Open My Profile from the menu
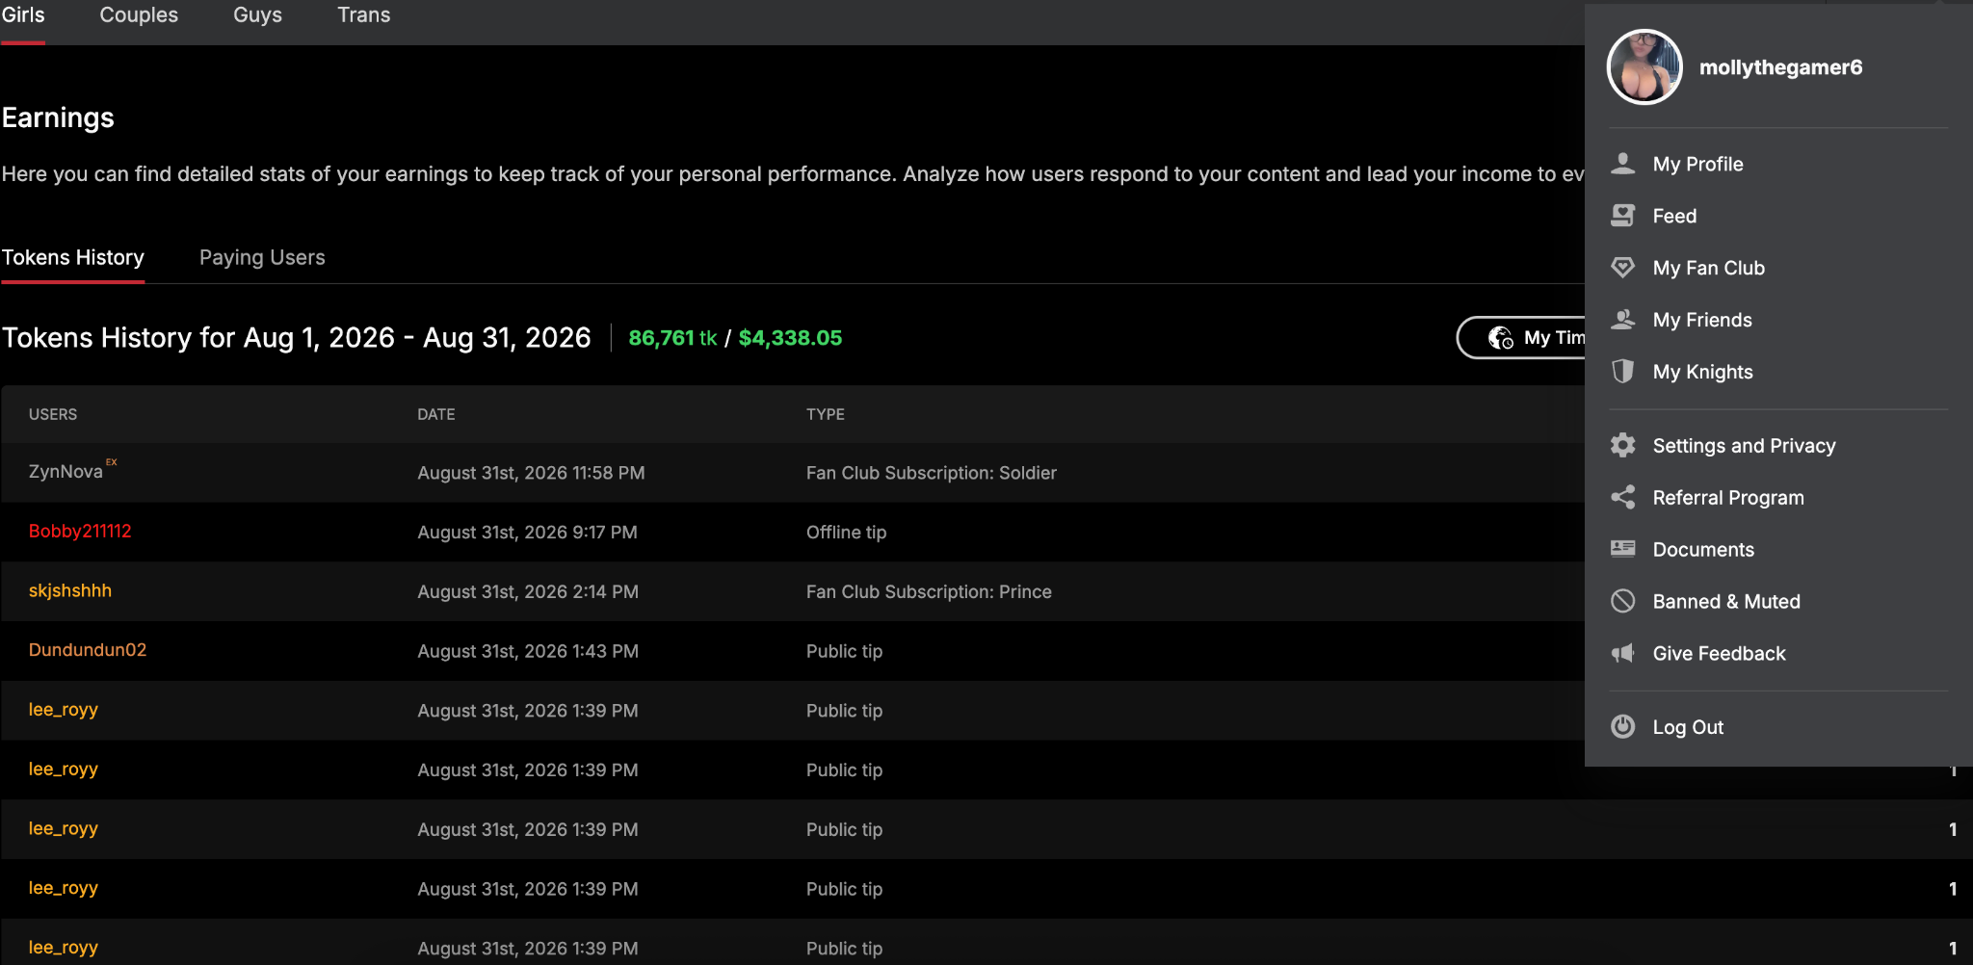 (x=1697, y=164)
